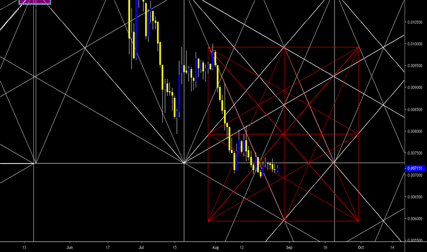The height and width of the screenshot is (252, 427).
Task: Select the 0.008500 price level label
Action: click(x=415, y=110)
